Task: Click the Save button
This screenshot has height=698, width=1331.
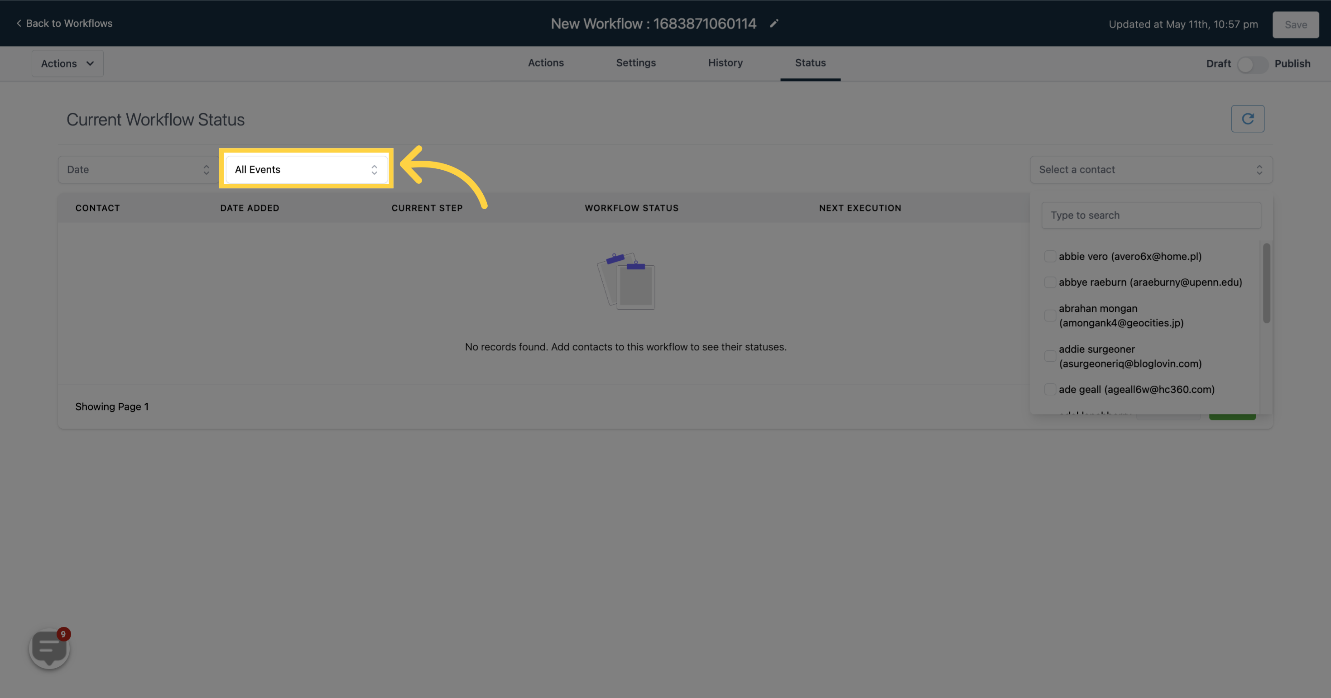Action: 1296,24
